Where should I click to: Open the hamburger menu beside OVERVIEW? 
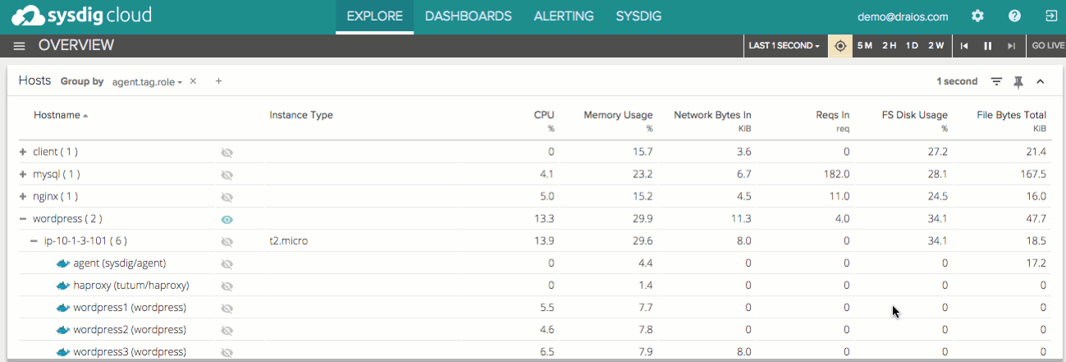click(x=19, y=46)
